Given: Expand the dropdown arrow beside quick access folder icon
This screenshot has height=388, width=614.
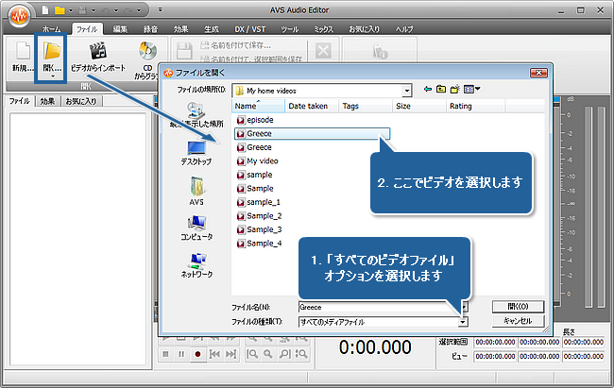Looking at the screenshot, I should pyautogui.click(x=71, y=11).
